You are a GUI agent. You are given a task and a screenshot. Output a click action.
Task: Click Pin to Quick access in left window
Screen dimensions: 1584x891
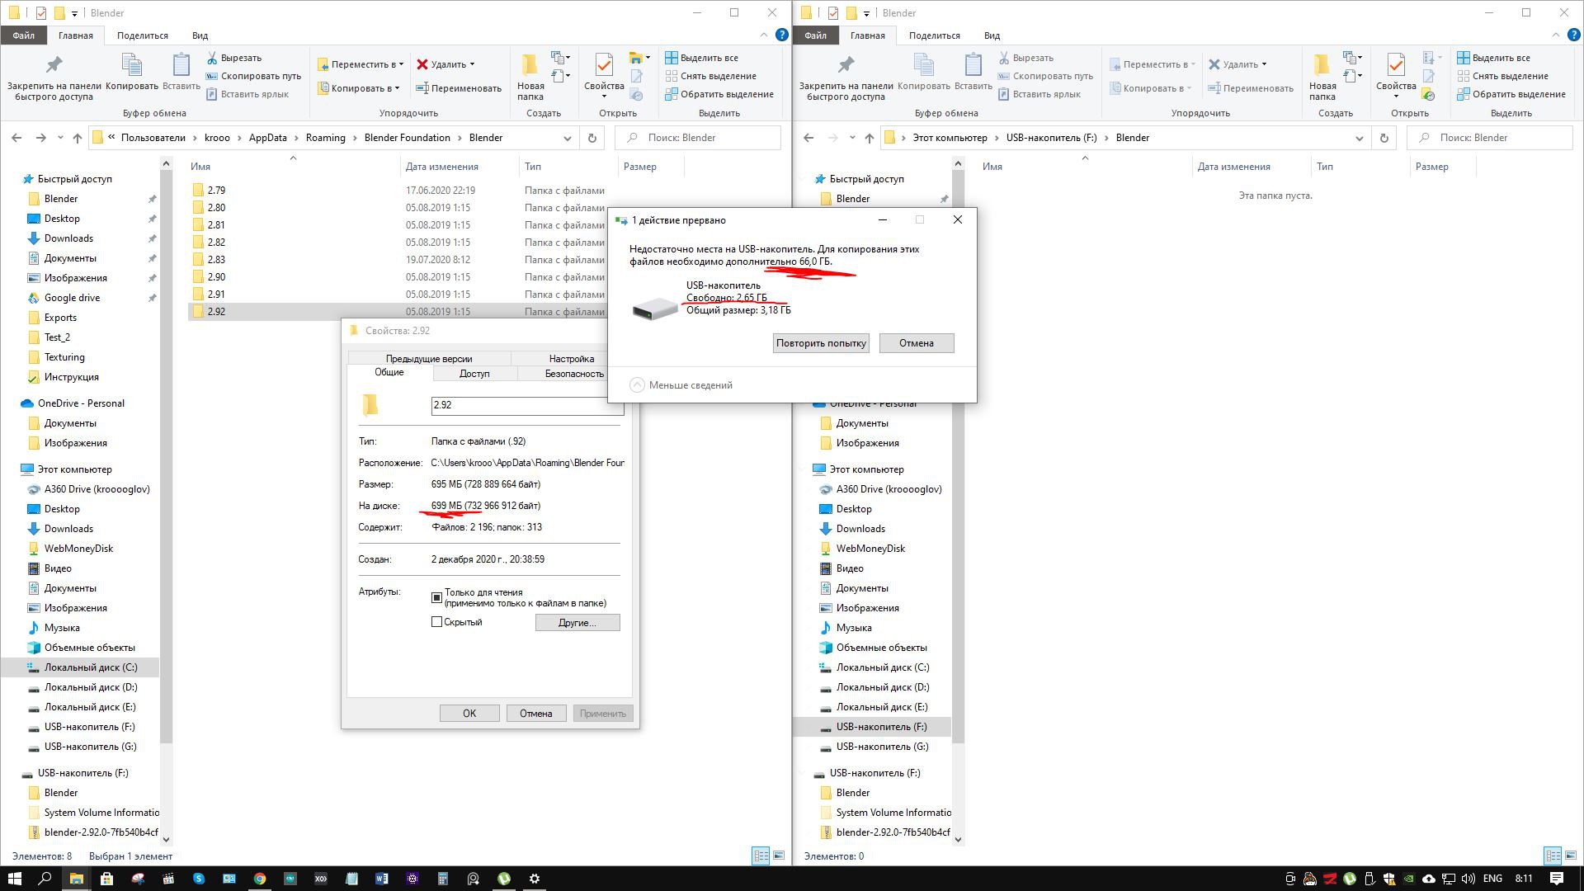pos(54,78)
